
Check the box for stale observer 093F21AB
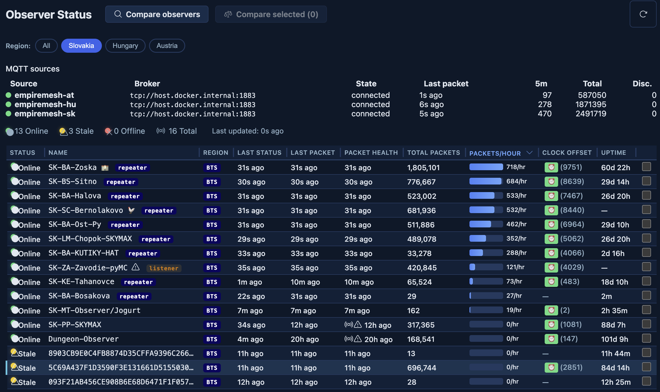click(x=646, y=381)
